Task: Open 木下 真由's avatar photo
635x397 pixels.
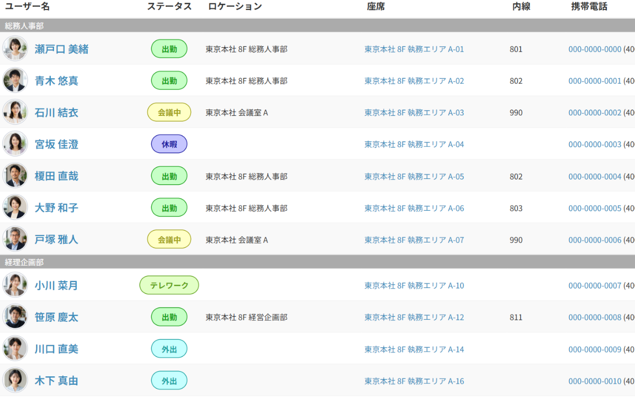Action: point(15,381)
